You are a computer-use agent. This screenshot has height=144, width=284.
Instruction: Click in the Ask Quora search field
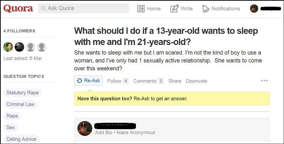point(83,8)
